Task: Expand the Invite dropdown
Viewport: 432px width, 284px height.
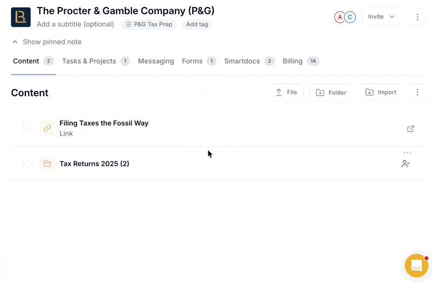Action: (x=382, y=17)
